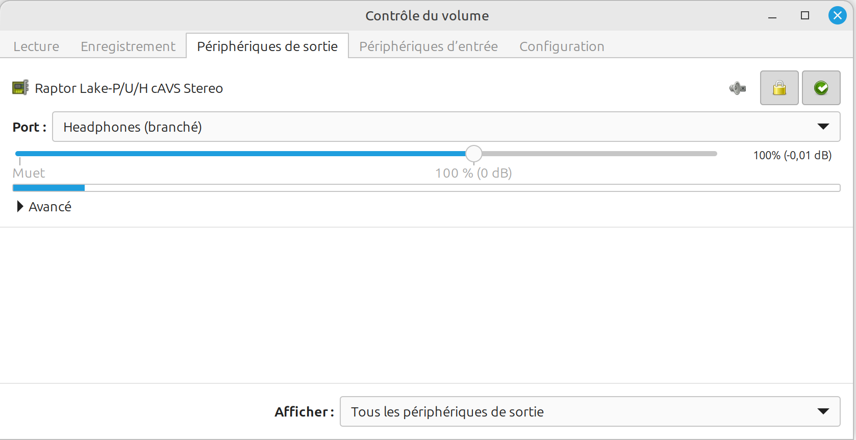Select the Périphériques de sortie tab

coord(267,46)
